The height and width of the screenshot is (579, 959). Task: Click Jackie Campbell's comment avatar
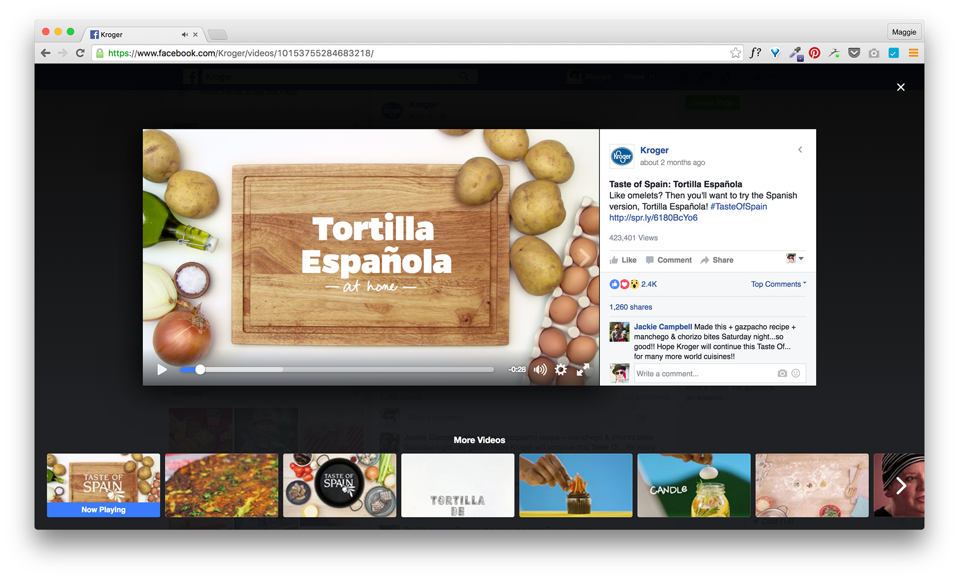pyautogui.click(x=619, y=332)
